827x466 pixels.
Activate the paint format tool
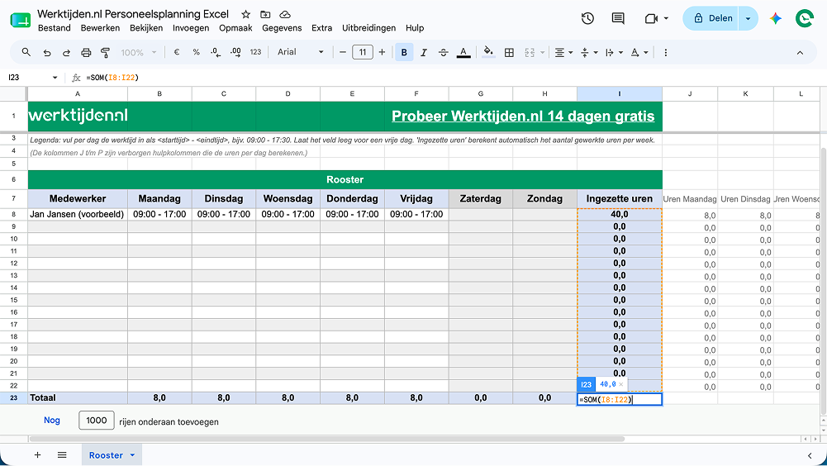click(x=106, y=52)
